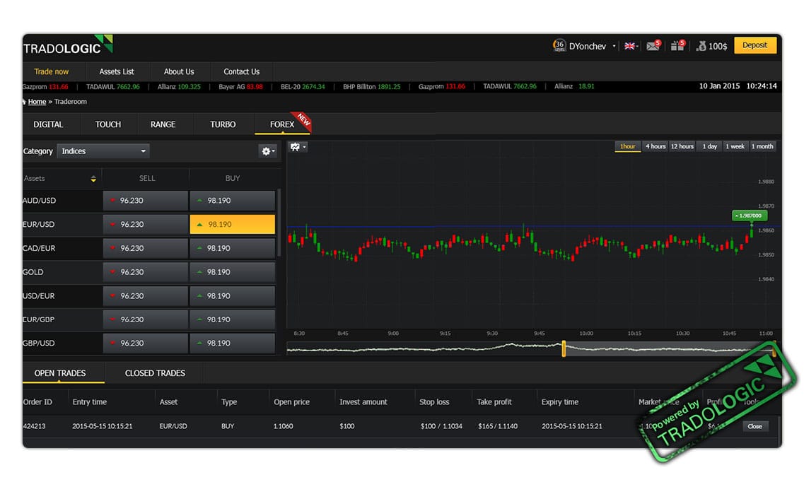The width and height of the screenshot is (804, 482).
Task: Click the Tradologic logo
Action: tap(67, 46)
